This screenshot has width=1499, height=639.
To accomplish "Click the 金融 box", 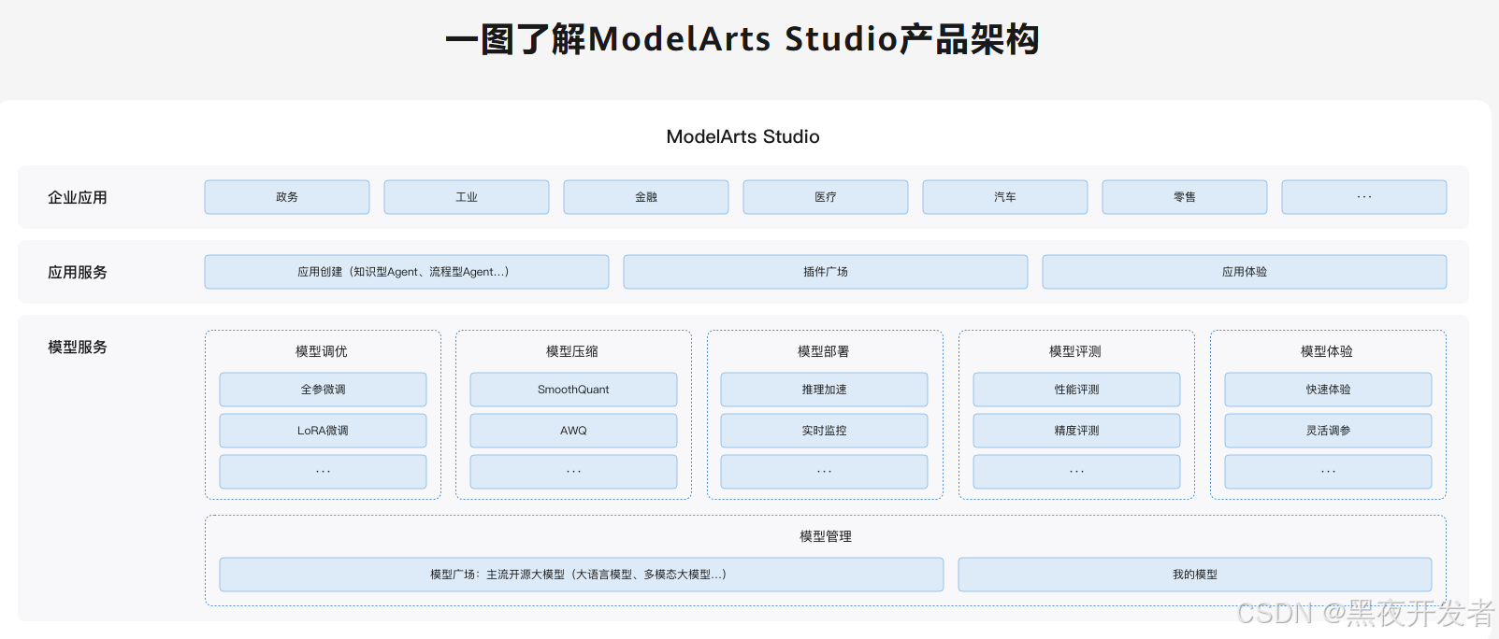I will pyautogui.click(x=646, y=197).
